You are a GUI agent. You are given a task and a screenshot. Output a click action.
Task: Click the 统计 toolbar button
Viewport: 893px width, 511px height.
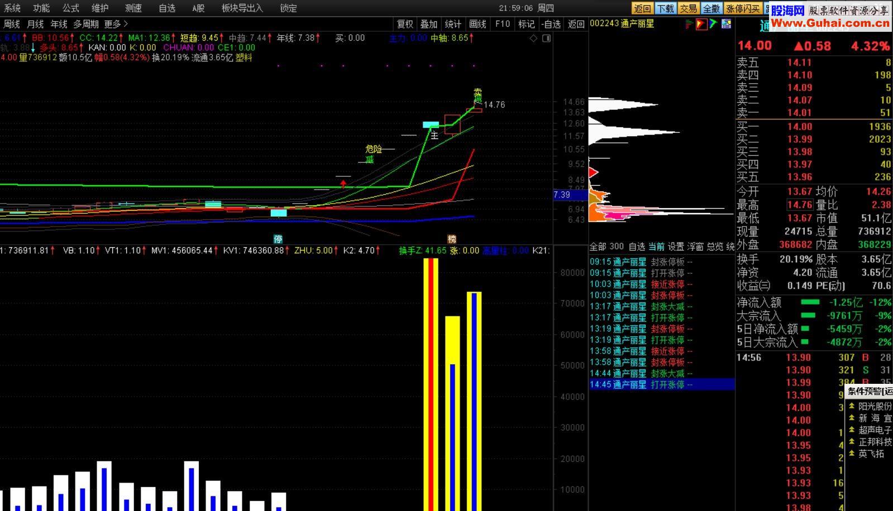tap(453, 24)
